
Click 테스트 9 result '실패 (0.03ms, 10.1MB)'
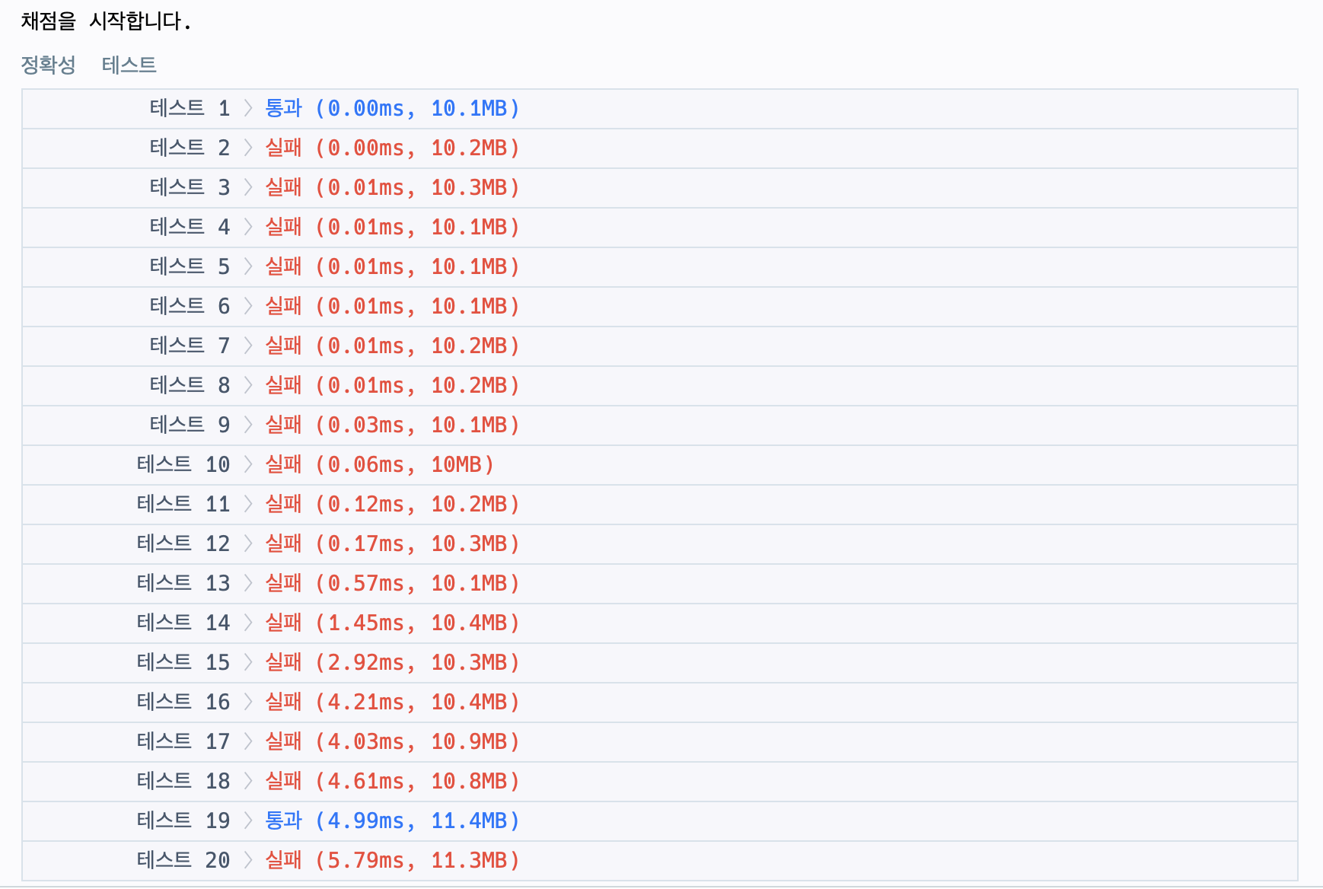coord(392,425)
